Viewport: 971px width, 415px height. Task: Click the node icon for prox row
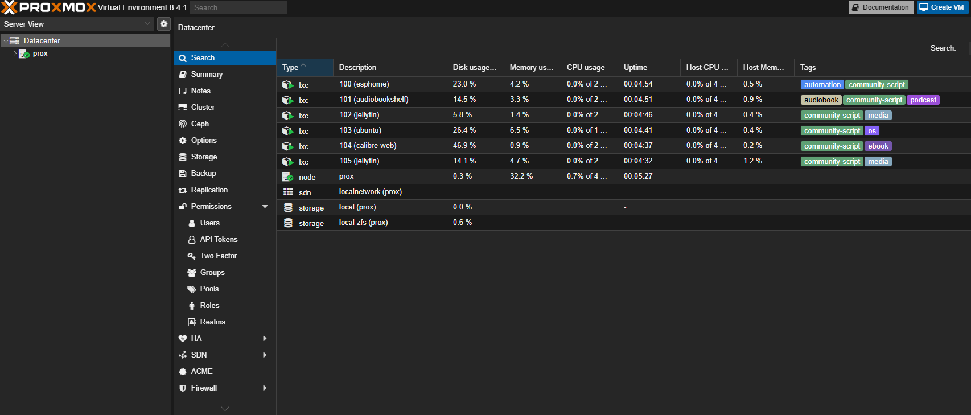(x=288, y=176)
